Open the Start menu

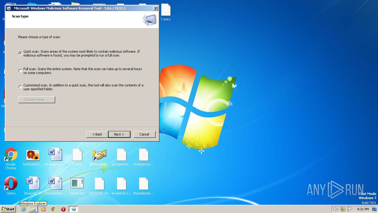pyautogui.click(x=8, y=209)
